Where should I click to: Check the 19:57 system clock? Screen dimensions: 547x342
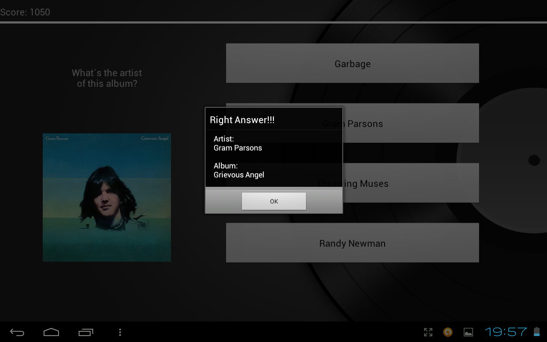click(x=506, y=332)
